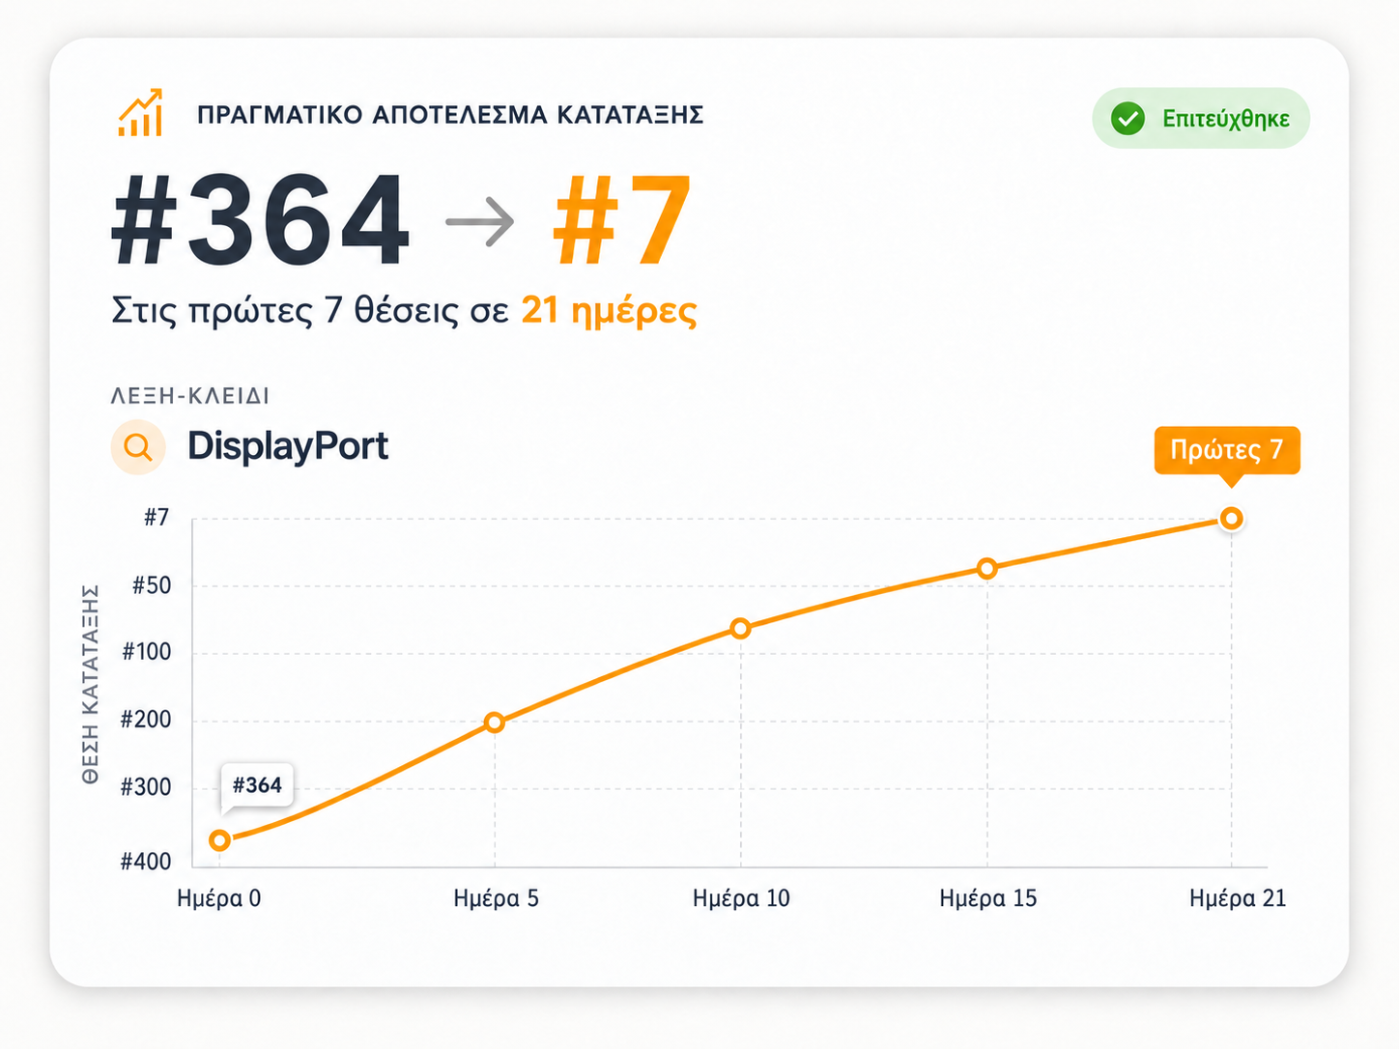Click the orange magnifying glass icon
Image resolution: width=1399 pixels, height=1049 pixels.
point(138,447)
